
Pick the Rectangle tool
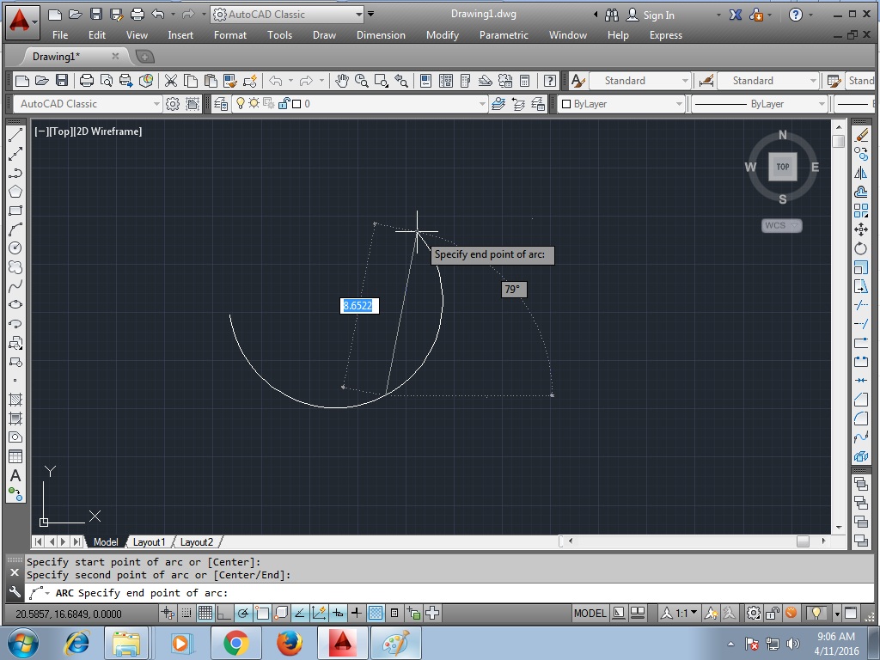coord(15,210)
